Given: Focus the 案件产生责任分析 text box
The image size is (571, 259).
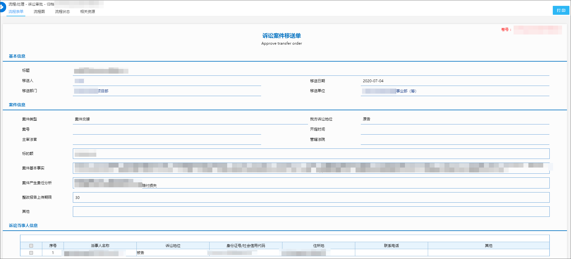Looking at the screenshot, I should point(311,183).
